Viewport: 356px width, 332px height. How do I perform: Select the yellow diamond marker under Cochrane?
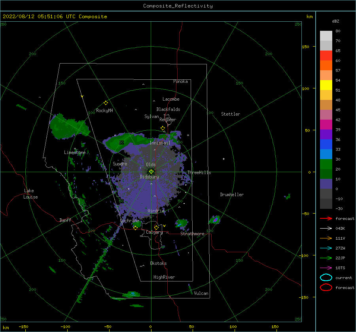click(135, 228)
